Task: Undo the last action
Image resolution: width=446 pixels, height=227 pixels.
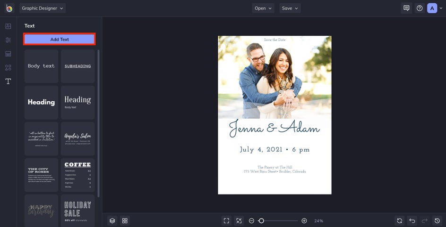Action: 412,221
